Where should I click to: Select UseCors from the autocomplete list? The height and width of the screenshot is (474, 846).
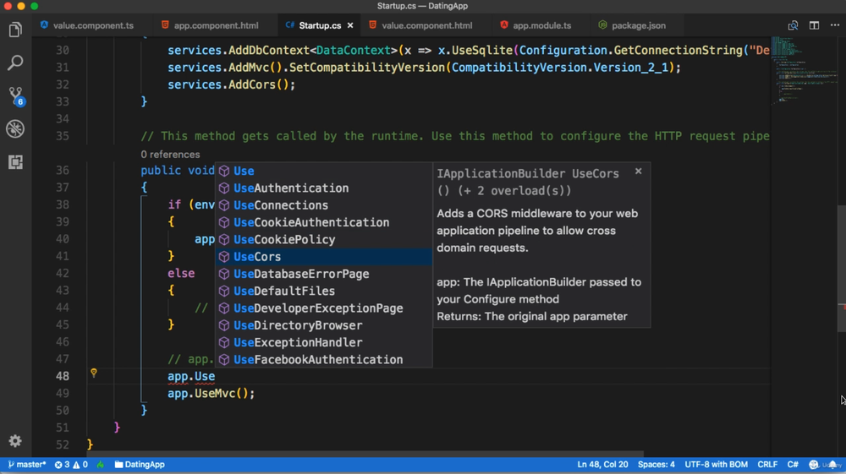point(257,257)
